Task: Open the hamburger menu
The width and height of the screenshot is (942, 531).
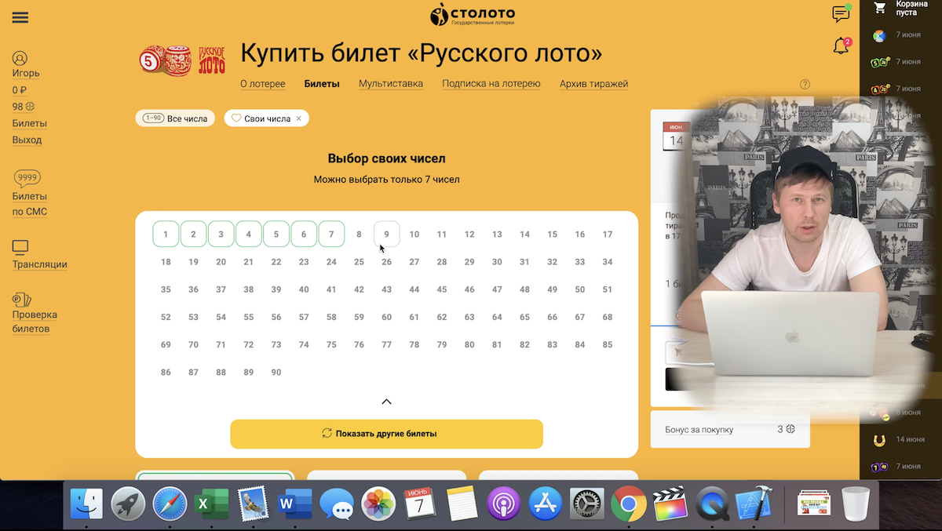Action: pos(20,17)
